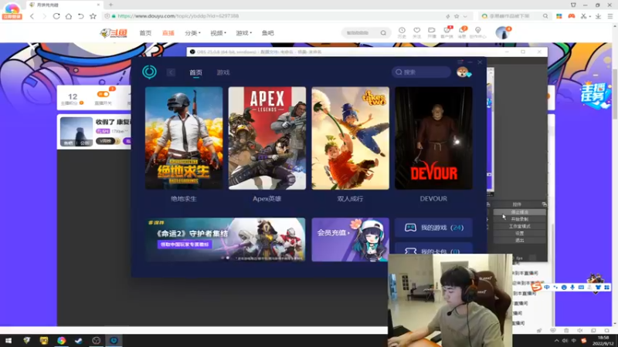The image size is (618, 347).
Task: Click the Douyu search magnifier icon
Action: (x=383, y=33)
